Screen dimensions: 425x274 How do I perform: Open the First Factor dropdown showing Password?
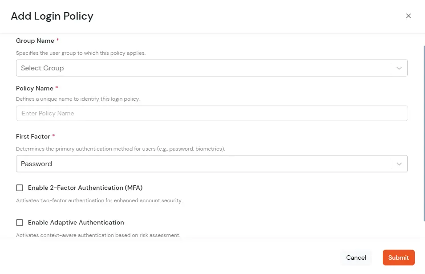211,164
